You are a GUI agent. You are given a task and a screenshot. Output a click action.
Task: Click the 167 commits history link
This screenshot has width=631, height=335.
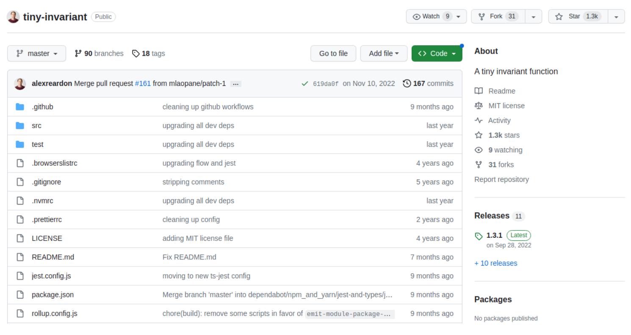point(428,84)
